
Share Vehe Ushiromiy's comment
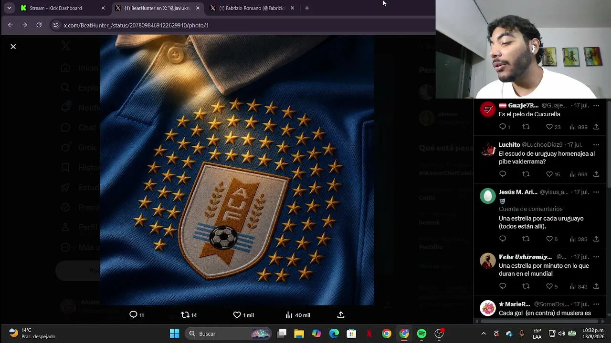tap(596, 286)
